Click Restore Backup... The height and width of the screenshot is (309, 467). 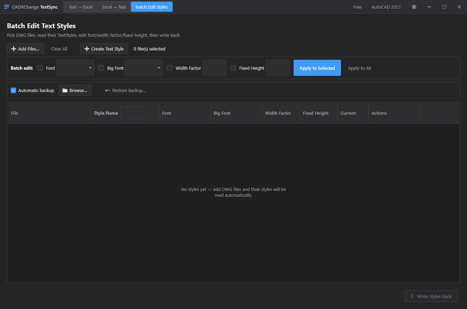126,90
